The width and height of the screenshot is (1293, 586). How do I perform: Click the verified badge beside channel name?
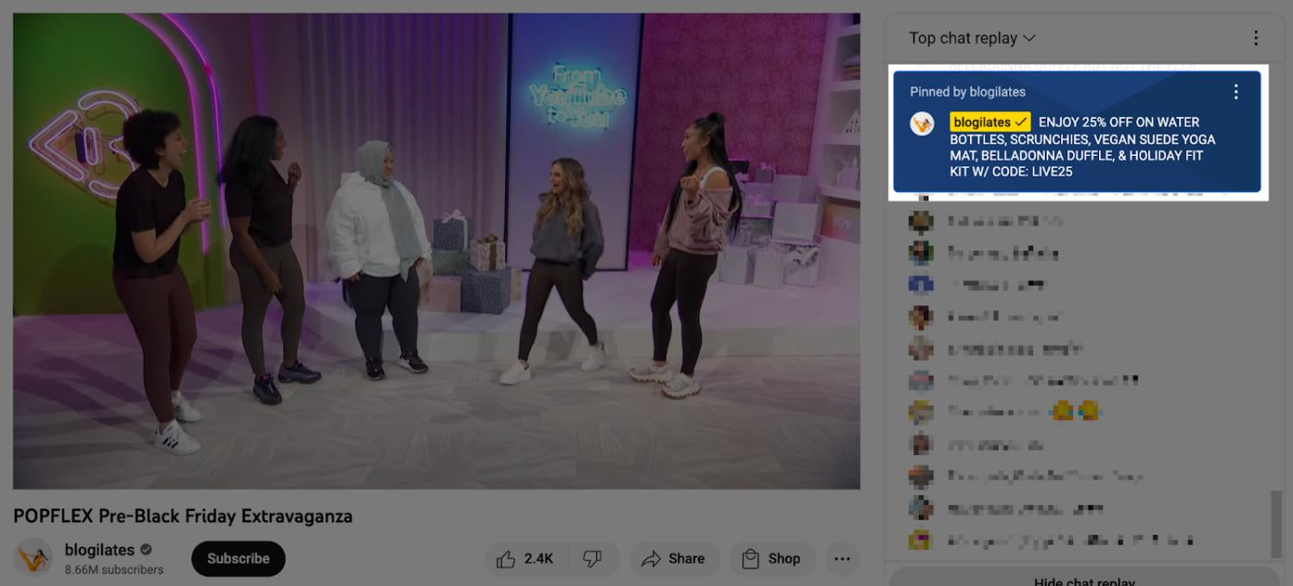pos(147,550)
